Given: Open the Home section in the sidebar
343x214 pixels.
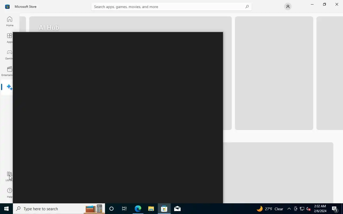Looking at the screenshot, I should click(x=10, y=21).
